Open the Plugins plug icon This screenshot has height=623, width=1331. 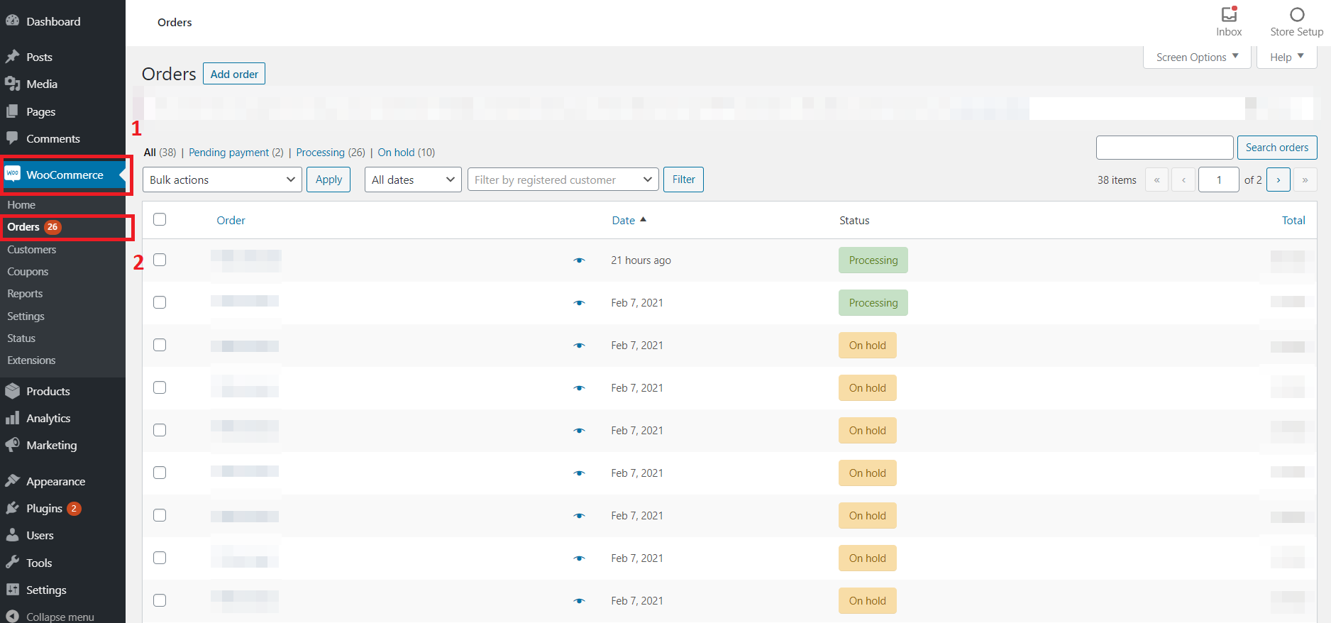click(x=12, y=508)
